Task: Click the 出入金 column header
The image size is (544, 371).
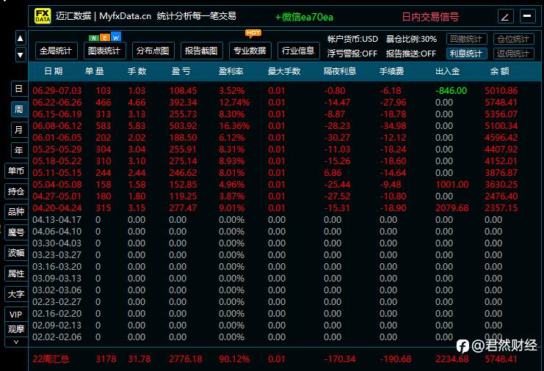Action: (x=448, y=71)
